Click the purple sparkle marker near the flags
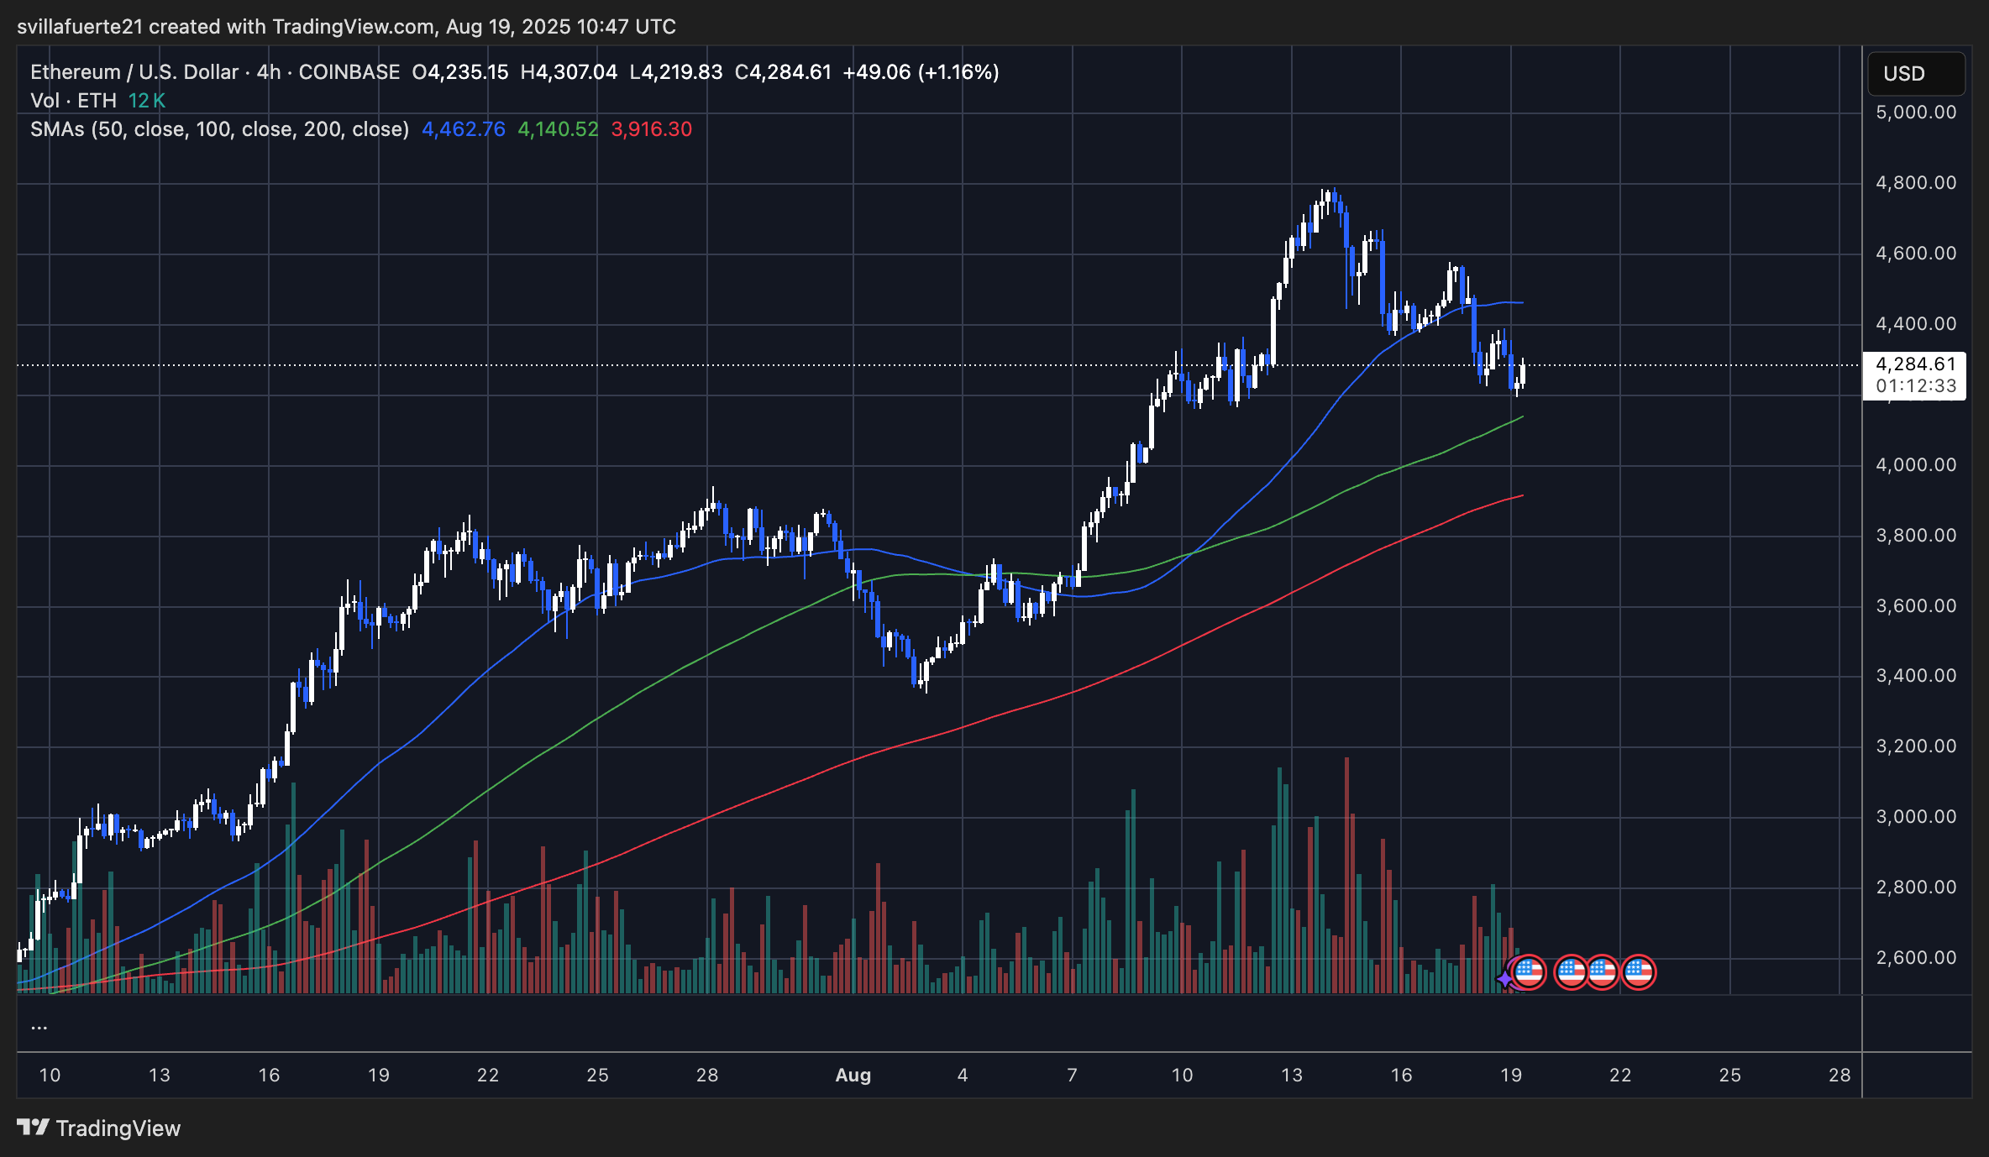 [x=1504, y=979]
